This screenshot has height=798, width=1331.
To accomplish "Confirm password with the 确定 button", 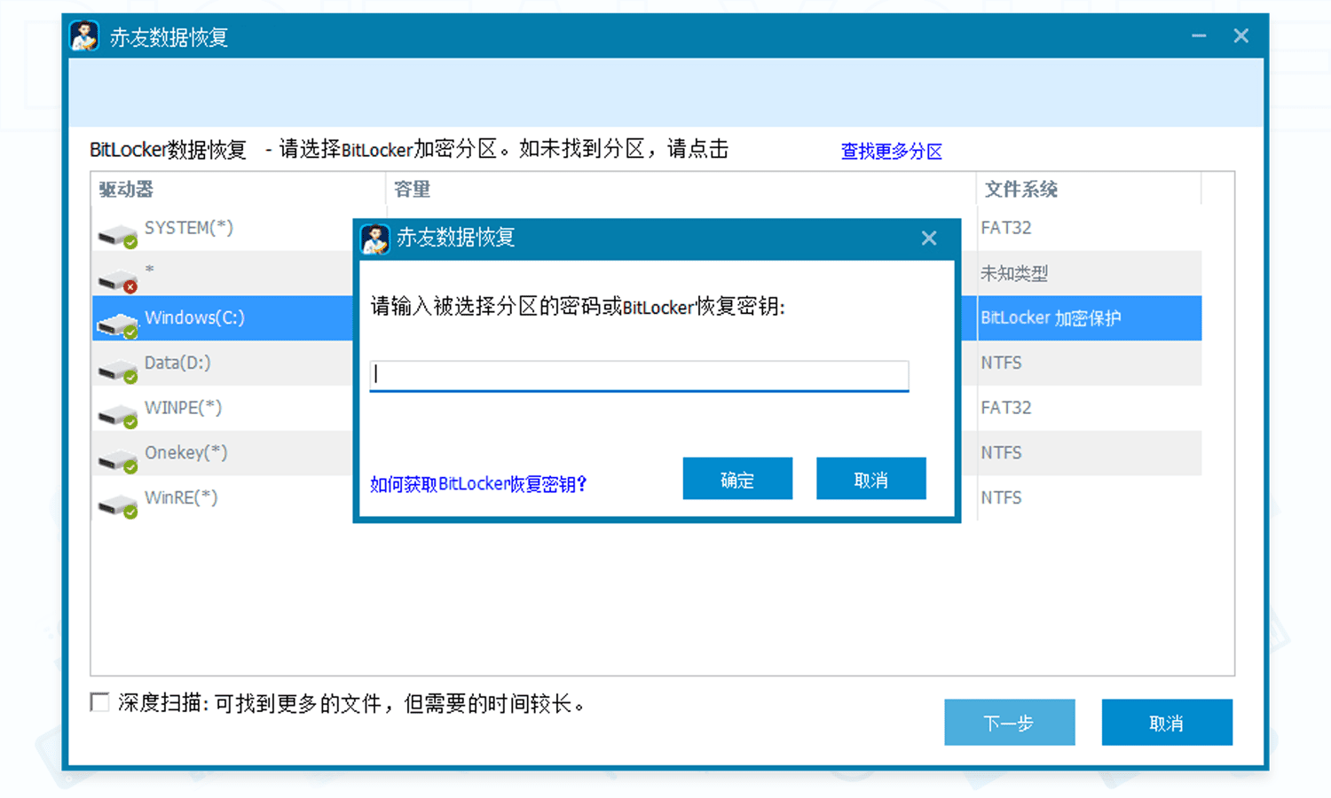I will coord(736,479).
